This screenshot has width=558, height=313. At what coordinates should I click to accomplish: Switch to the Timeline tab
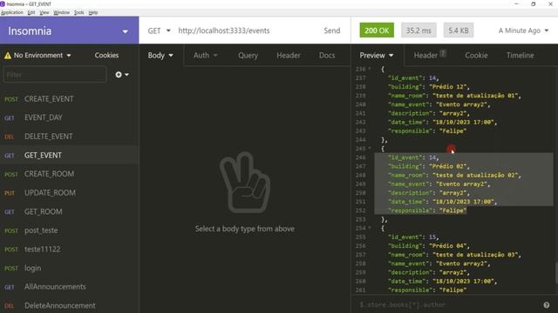[x=520, y=56]
